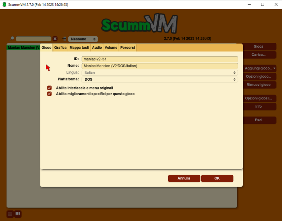The width and height of the screenshot is (282, 221).
Task: Clear search with the red X icon
Action: [x=55, y=38]
